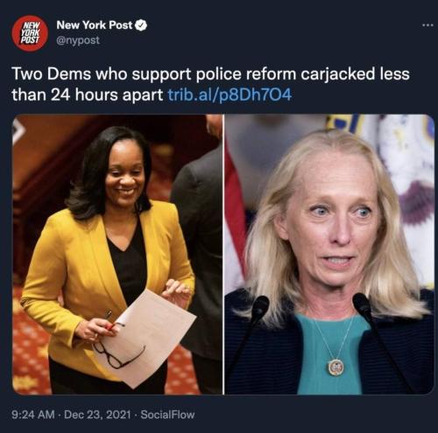Click the 9:24 AM timestamp
This screenshot has height=433, width=438.
(33, 415)
